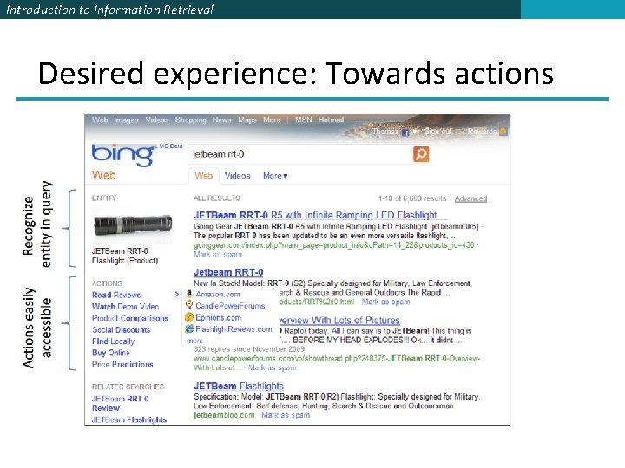Open CandlePowerForums in the reviews flyout
Image resolution: width=625 pixels, height=468 pixels.
pyautogui.click(x=230, y=306)
